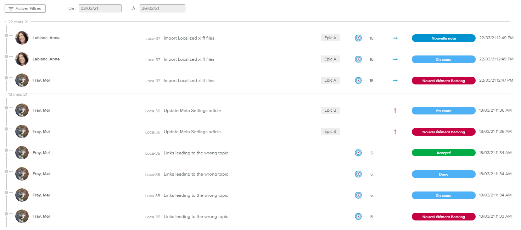Click the 'De' start date field
This screenshot has height=230, width=521.
(x=100, y=8)
